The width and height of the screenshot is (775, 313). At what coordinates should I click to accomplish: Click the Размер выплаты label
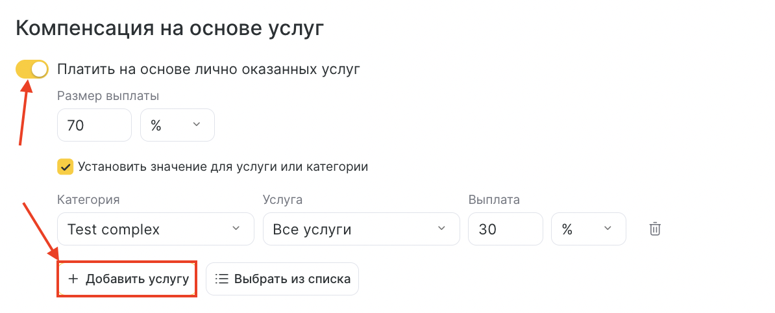(x=108, y=96)
